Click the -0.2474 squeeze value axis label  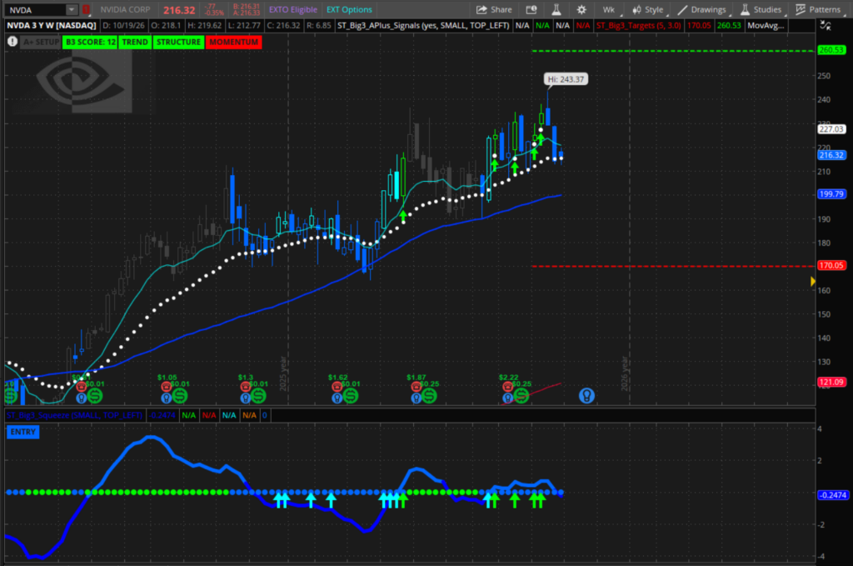pyautogui.click(x=832, y=495)
